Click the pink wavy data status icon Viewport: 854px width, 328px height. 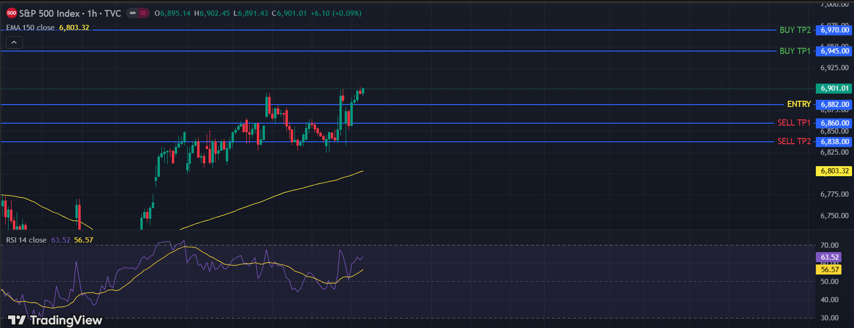(x=143, y=13)
